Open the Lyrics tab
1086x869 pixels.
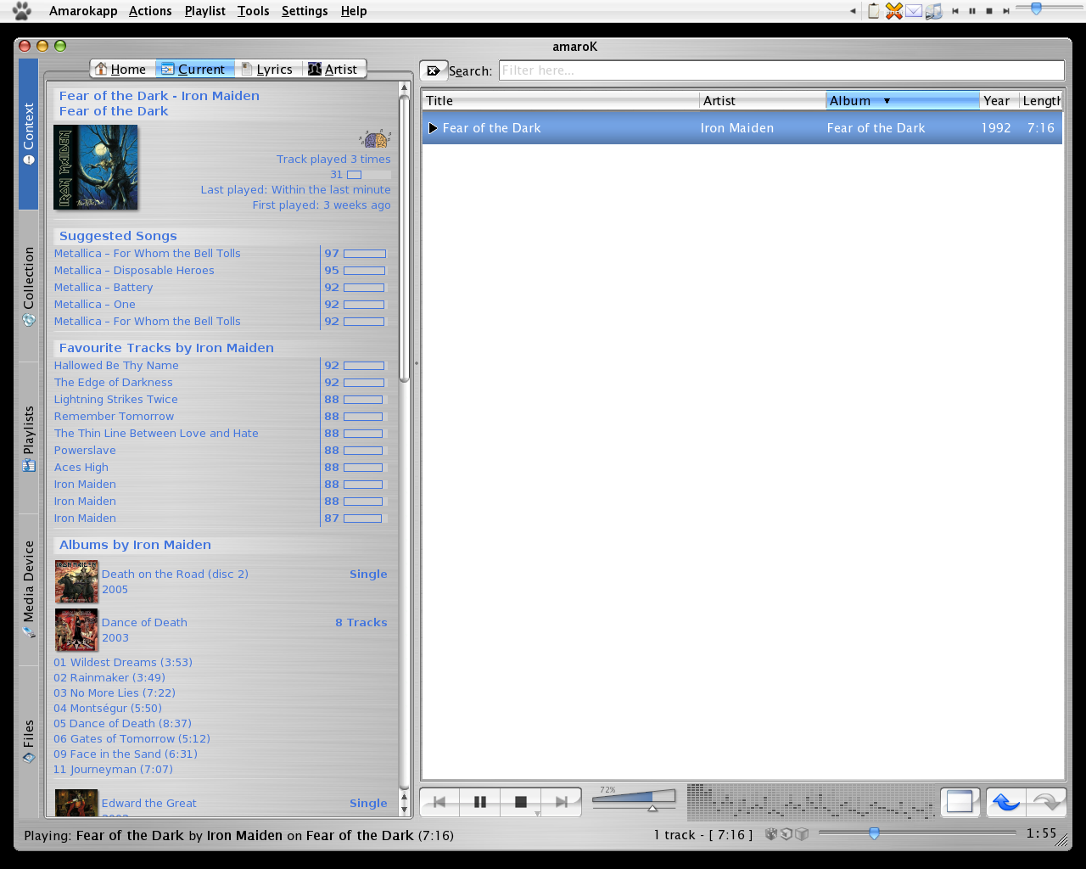point(267,69)
